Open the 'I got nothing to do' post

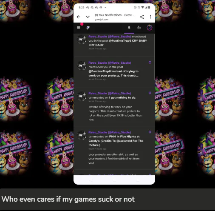[x=122, y=97]
